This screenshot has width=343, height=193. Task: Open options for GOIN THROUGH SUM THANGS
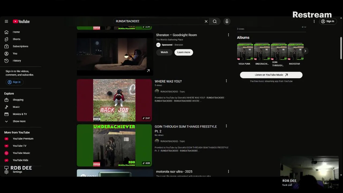(x=226, y=126)
